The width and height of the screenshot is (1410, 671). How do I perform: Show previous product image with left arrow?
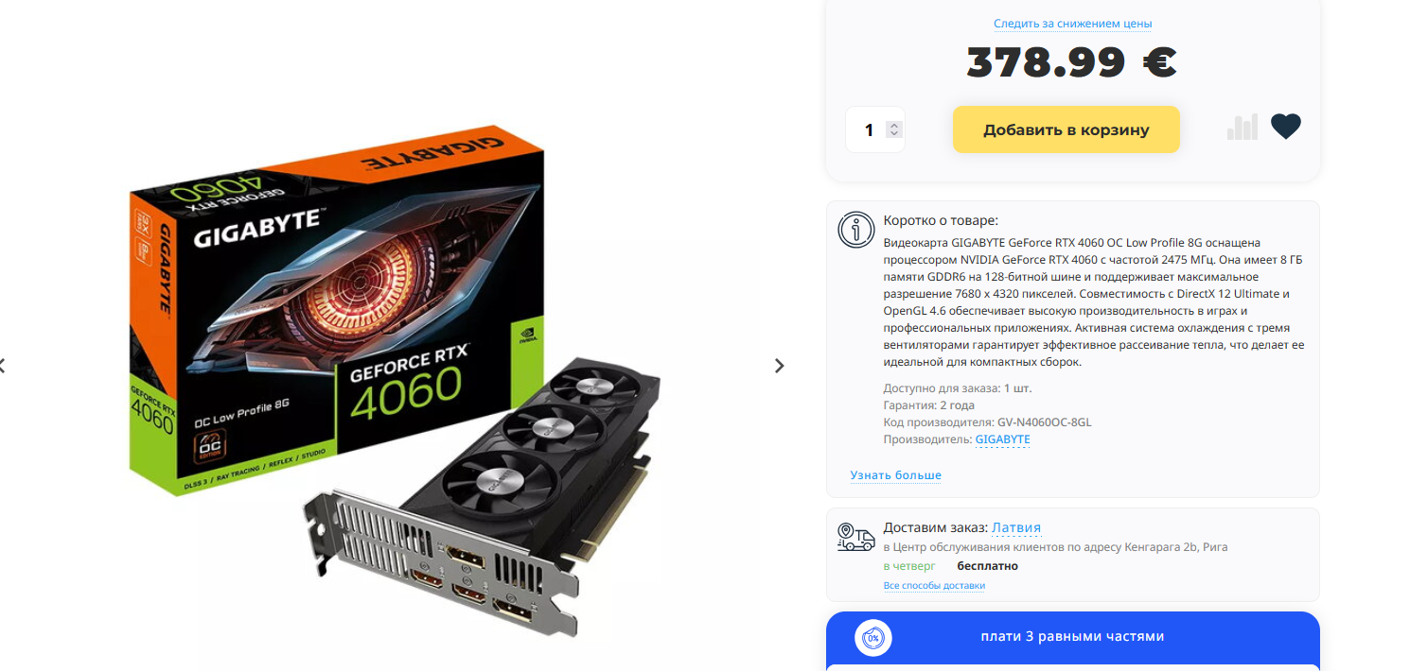(3, 366)
